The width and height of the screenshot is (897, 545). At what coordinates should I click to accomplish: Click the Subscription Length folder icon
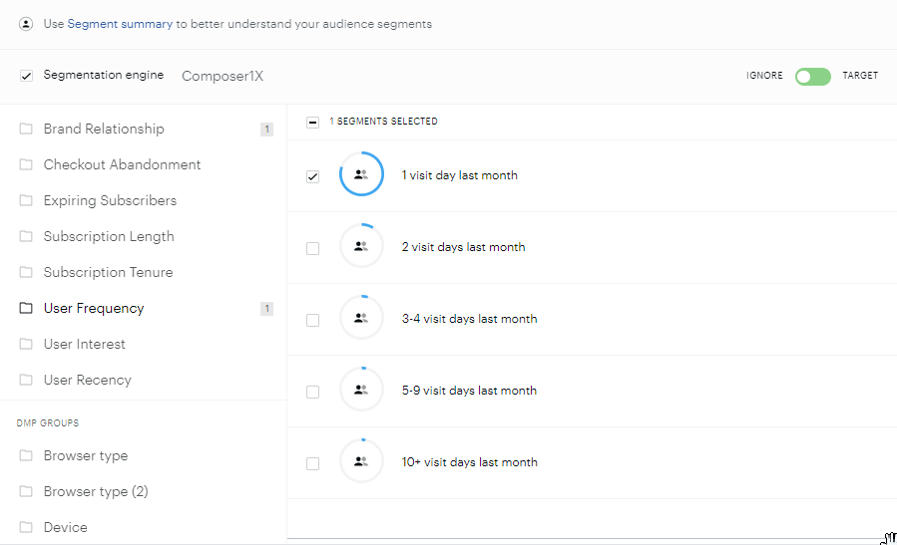[26, 236]
